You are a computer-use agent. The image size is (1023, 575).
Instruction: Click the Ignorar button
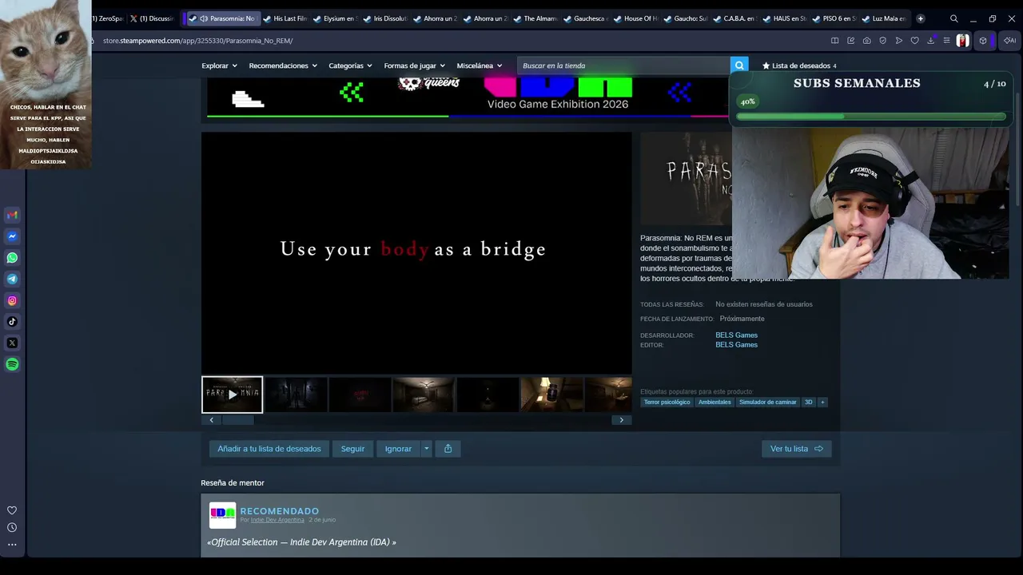pos(398,449)
